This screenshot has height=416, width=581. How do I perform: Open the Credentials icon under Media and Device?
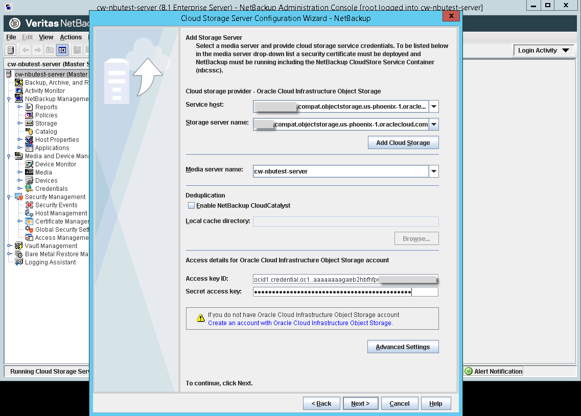point(29,188)
